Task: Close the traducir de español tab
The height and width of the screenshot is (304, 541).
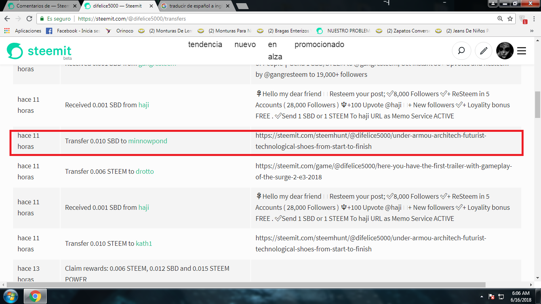Action: [227, 6]
